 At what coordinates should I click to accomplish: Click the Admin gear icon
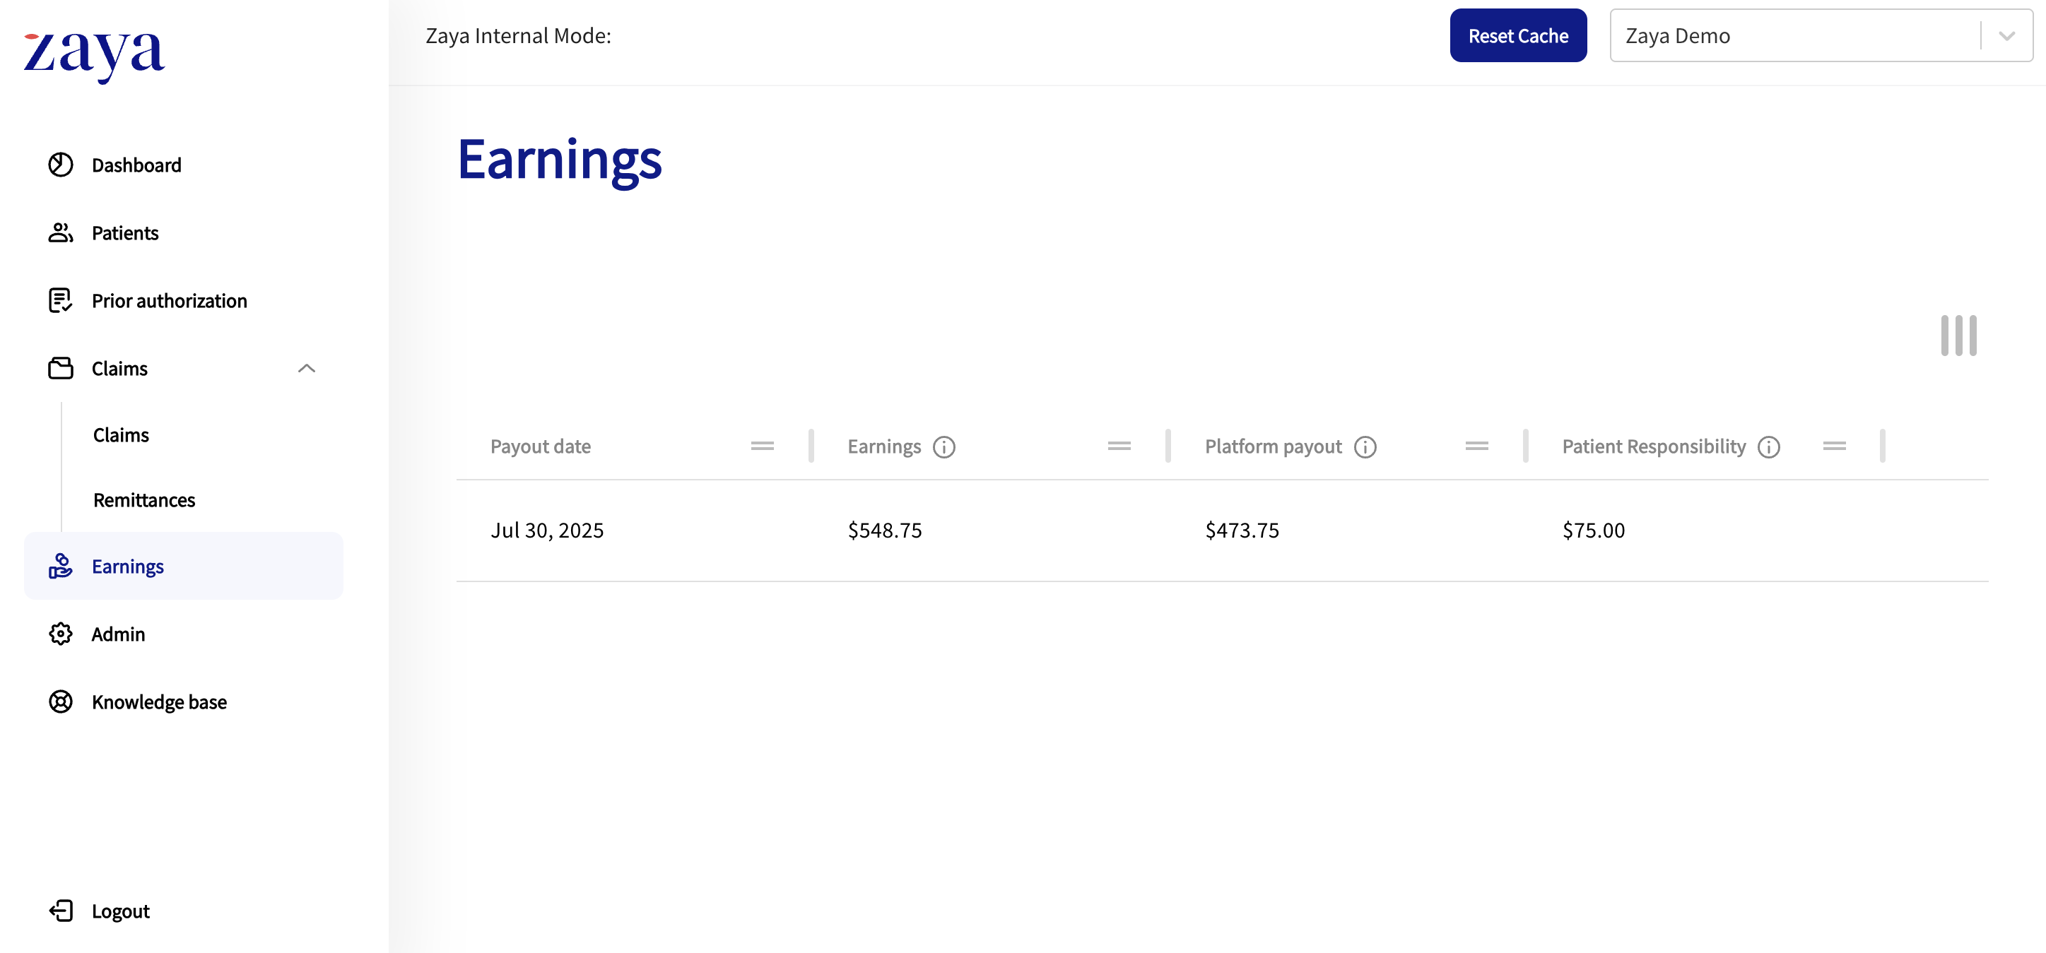pyautogui.click(x=60, y=634)
